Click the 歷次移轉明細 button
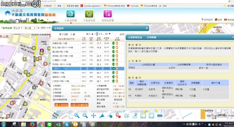The height and width of the screenshot is (127, 234). [79, 105]
